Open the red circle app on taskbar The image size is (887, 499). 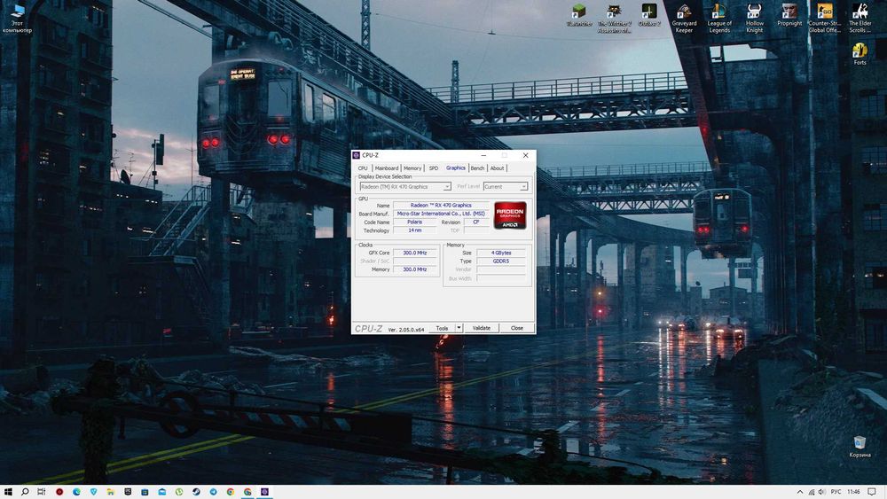click(59, 492)
